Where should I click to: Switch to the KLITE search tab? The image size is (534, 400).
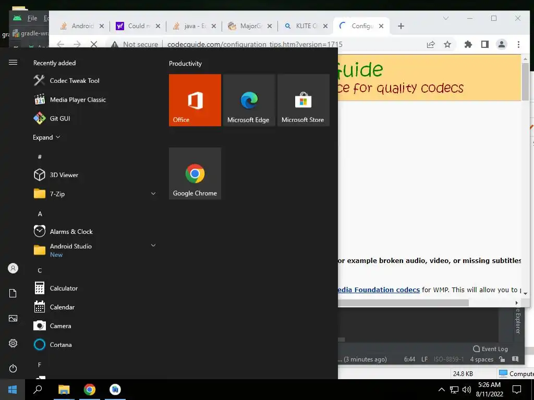pyautogui.click(x=301, y=26)
